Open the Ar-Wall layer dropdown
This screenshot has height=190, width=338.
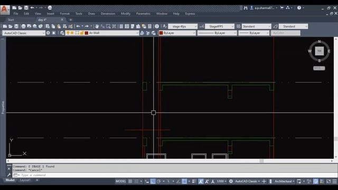tap(102, 33)
